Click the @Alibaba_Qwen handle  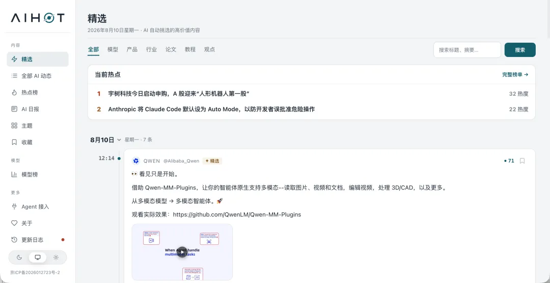pyautogui.click(x=181, y=161)
